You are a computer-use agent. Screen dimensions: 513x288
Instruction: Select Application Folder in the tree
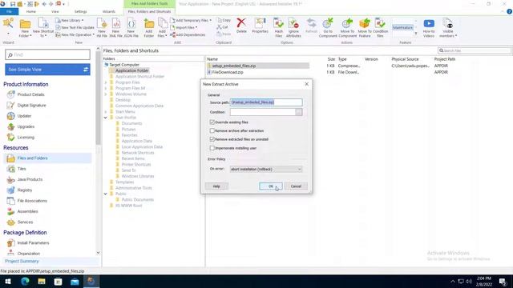point(131,70)
